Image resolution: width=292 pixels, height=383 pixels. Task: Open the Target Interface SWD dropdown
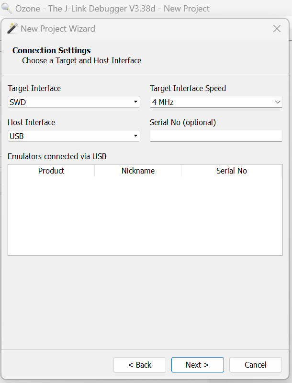(x=74, y=102)
